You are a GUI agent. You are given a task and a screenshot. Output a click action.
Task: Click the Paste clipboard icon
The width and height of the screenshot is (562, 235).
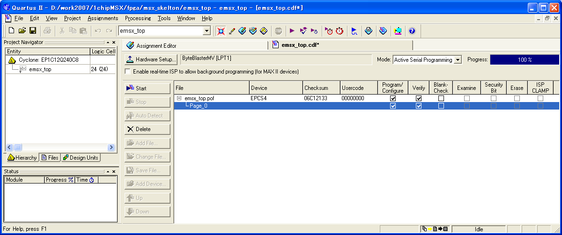(x=83, y=30)
